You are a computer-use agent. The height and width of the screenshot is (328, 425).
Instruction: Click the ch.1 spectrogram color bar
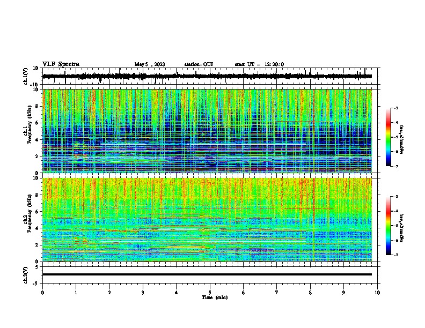click(388, 137)
